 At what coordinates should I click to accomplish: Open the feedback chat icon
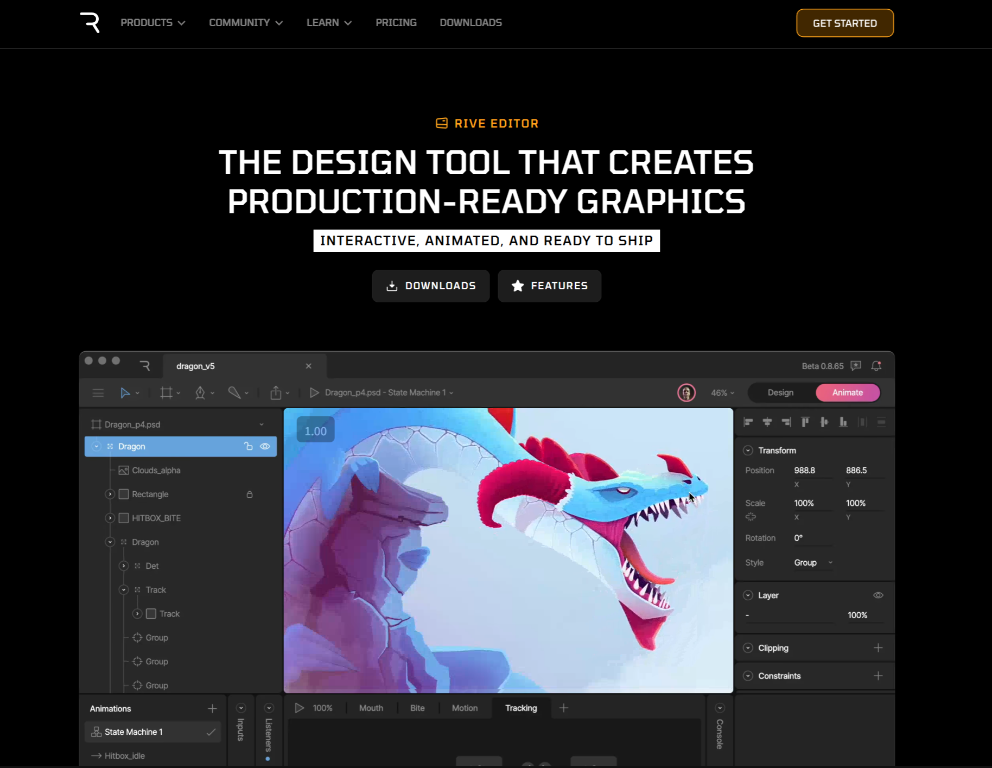tap(856, 366)
